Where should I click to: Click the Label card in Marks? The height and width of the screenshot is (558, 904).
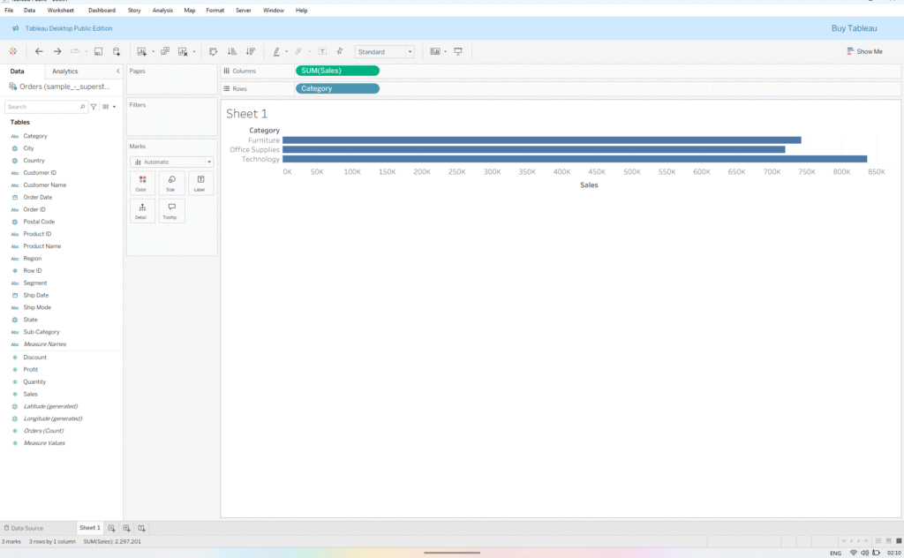point(200,183)
